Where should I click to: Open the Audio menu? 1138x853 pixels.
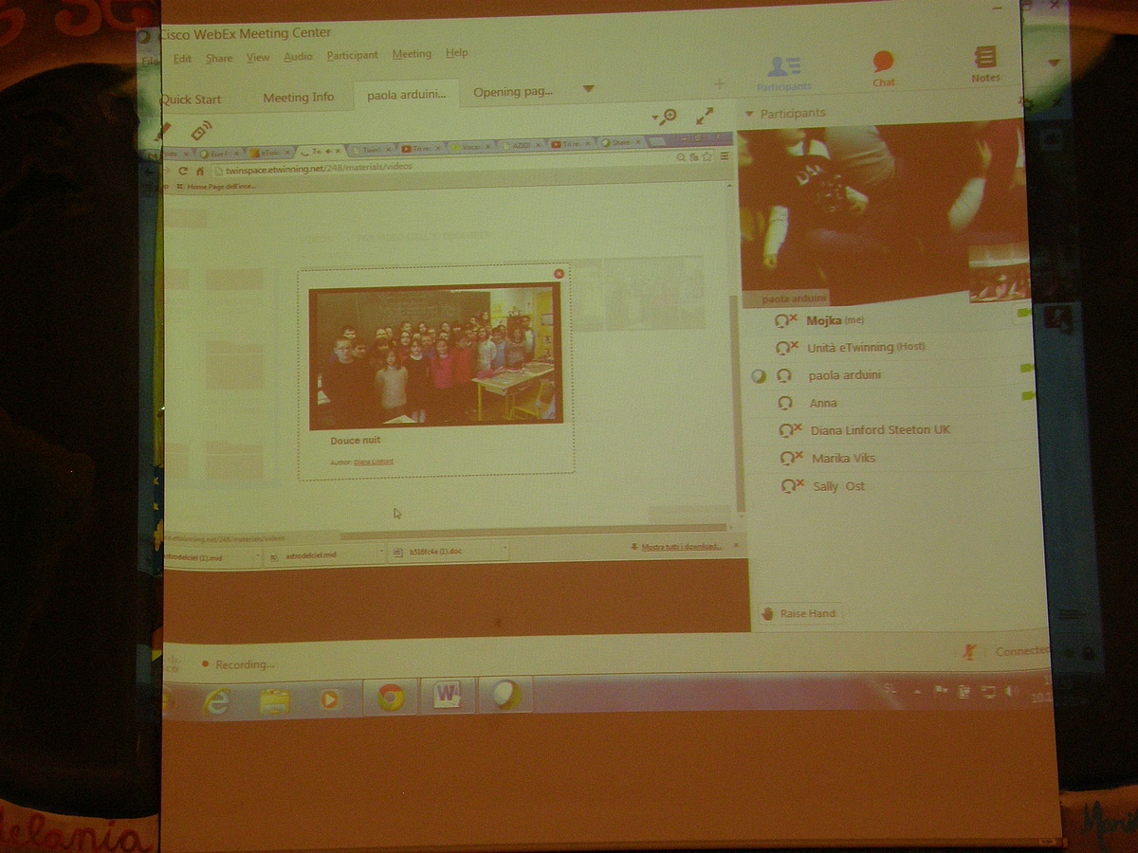[x=298, y=56]
